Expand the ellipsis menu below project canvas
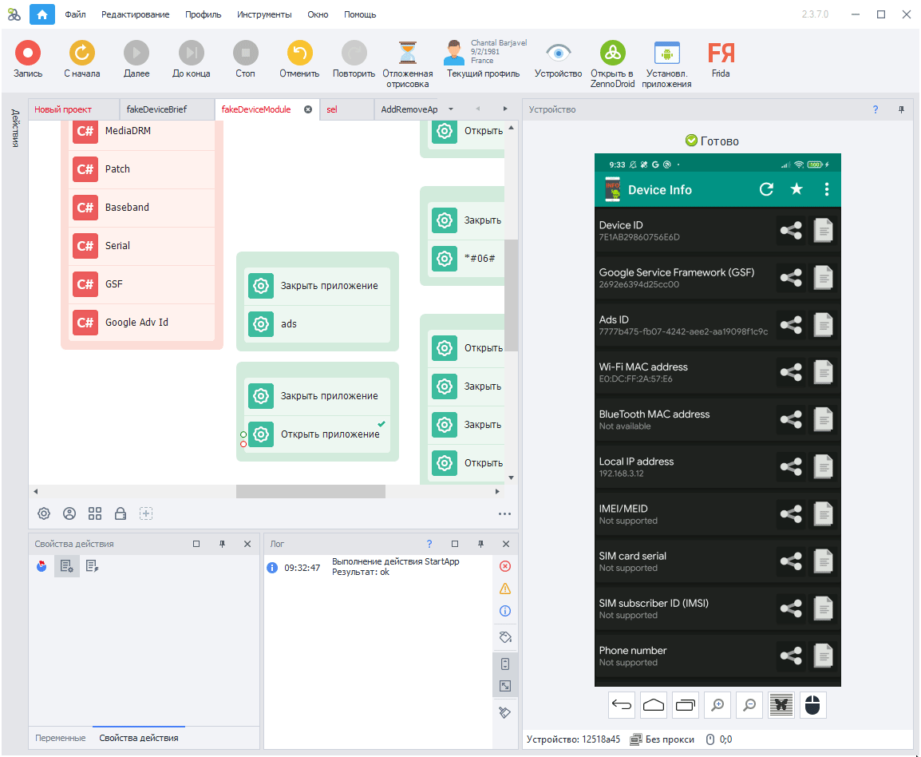Image resolution: width=921 pixels, height=757 pixels. coord(504,513)
